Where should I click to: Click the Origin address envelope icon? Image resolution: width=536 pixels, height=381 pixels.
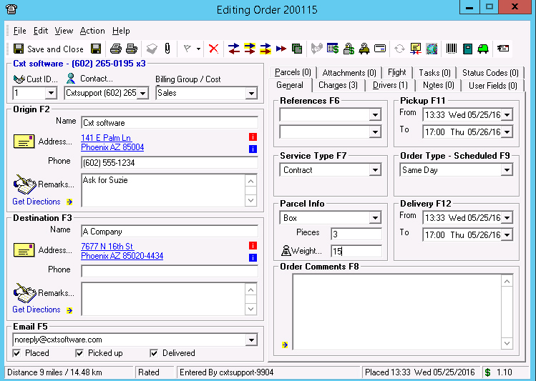24,142
